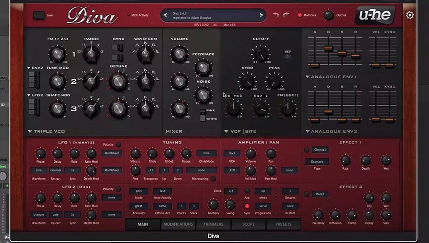Click the redo arrow in the header
Viewport: 429px width, 243px height.
point(286,15)
